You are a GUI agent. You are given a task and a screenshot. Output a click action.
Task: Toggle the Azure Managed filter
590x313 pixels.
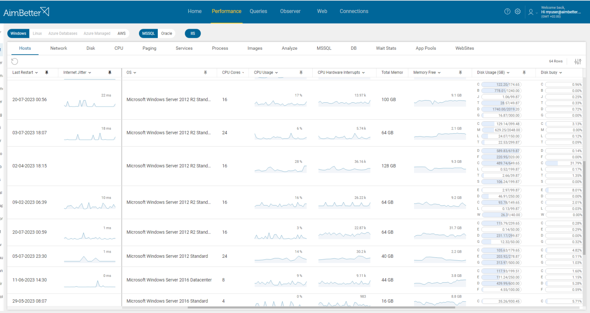(97, 34)
